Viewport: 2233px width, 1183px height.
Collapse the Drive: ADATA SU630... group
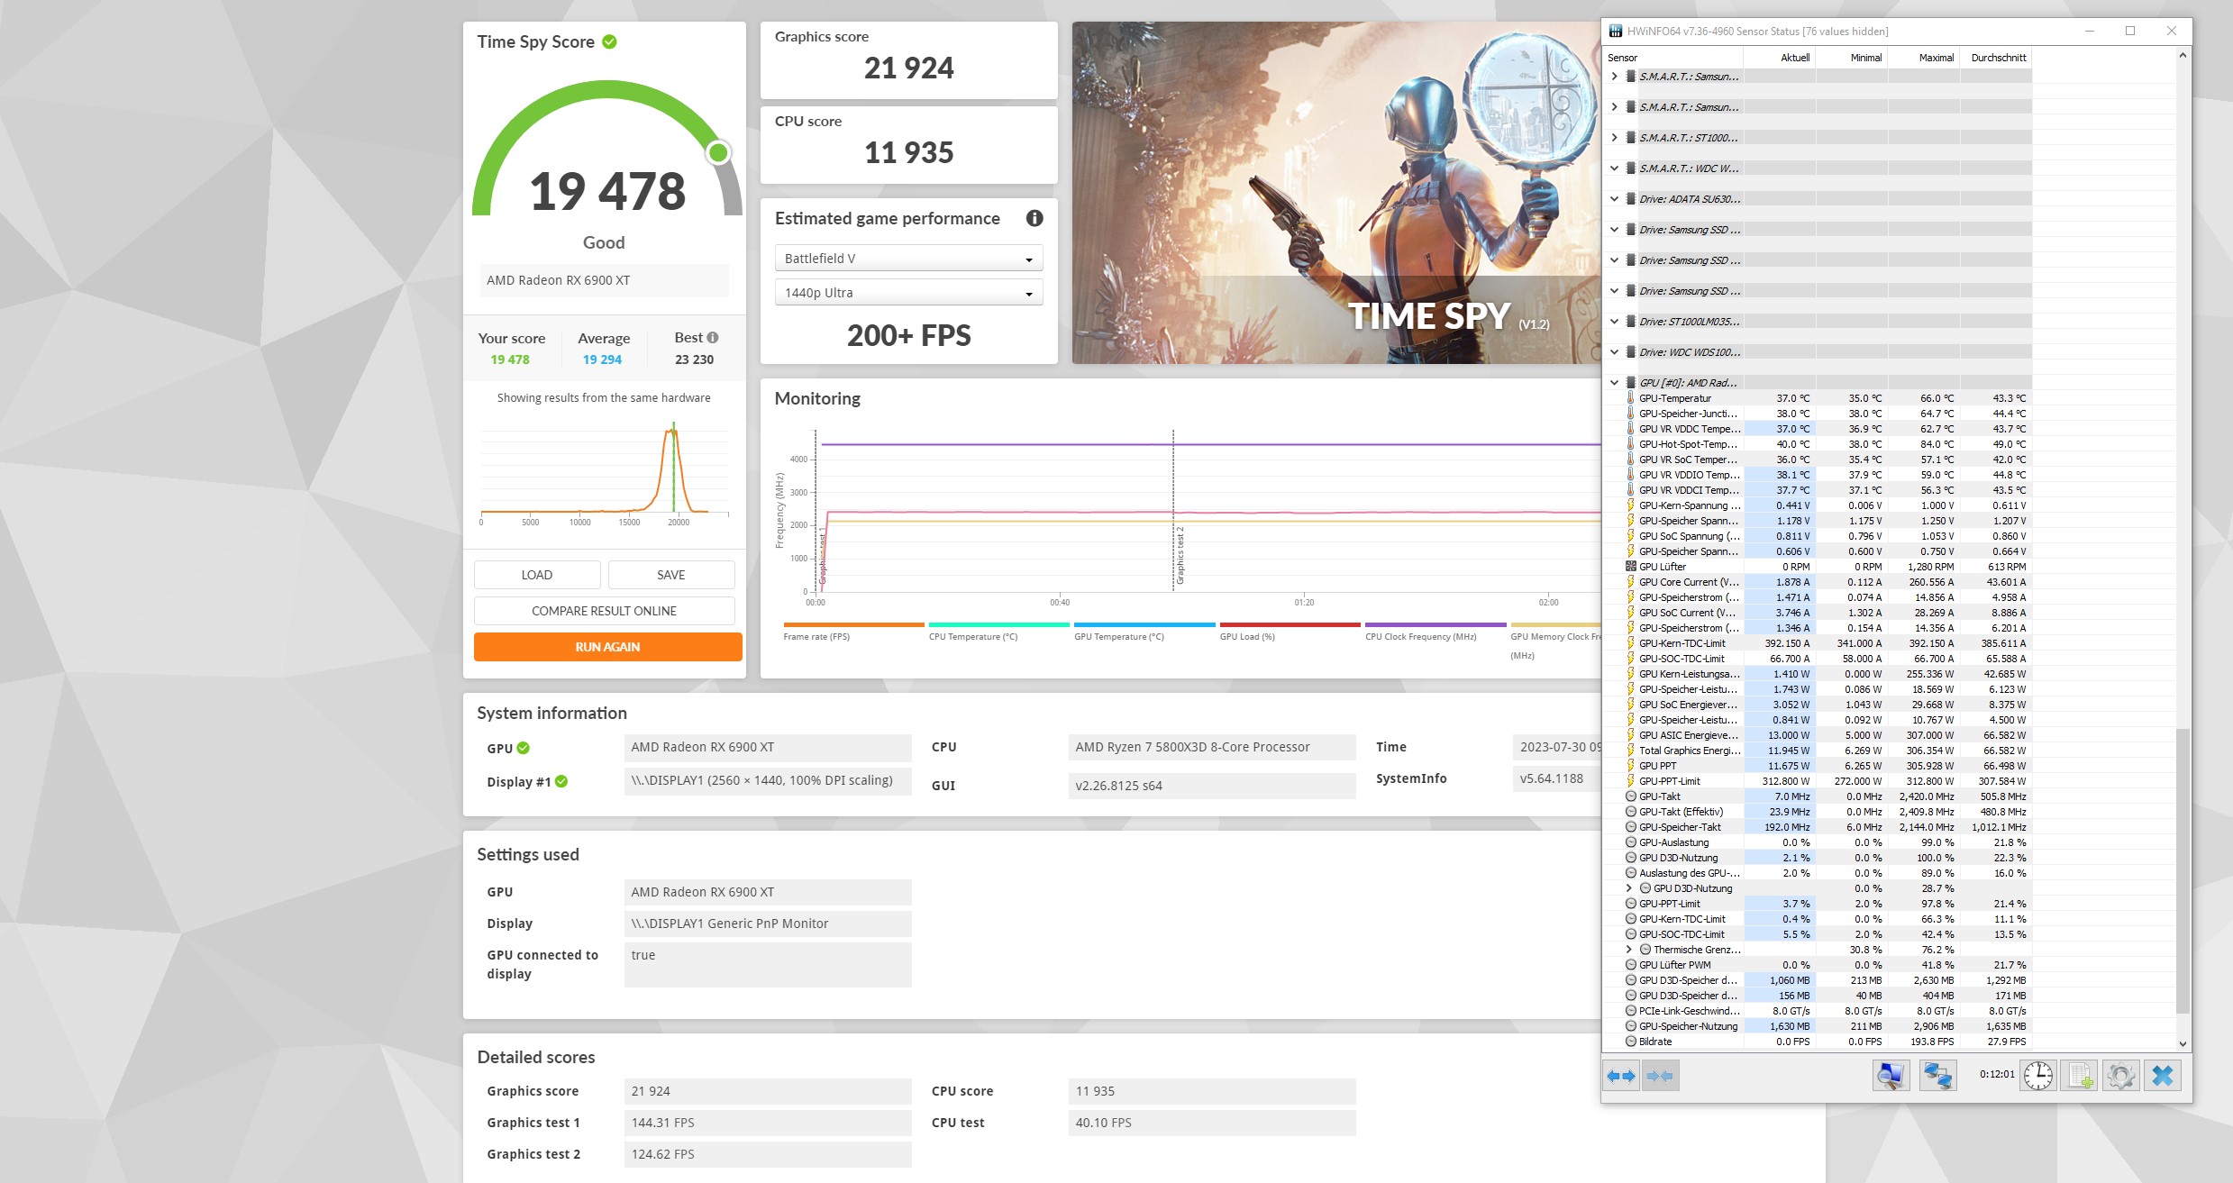(1614, 199)
